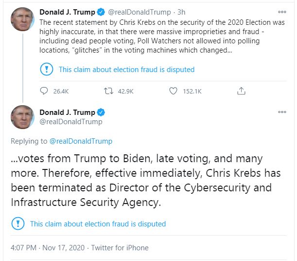Click the reply icon on first tweet
Viewport: 297px width, 261px height.
point(44,91)
